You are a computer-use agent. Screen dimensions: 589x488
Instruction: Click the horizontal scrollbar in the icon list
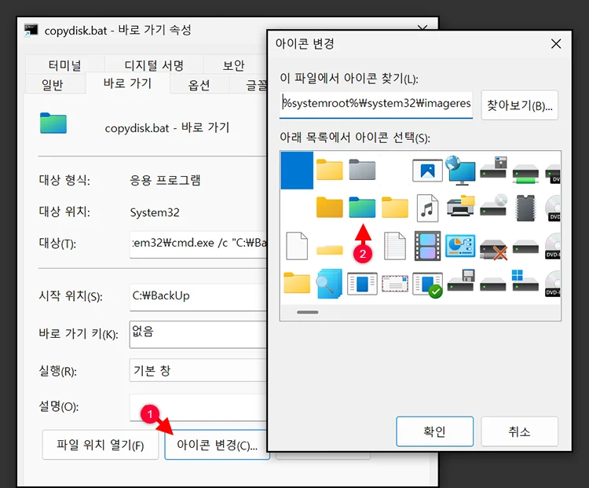pos(307,312)
